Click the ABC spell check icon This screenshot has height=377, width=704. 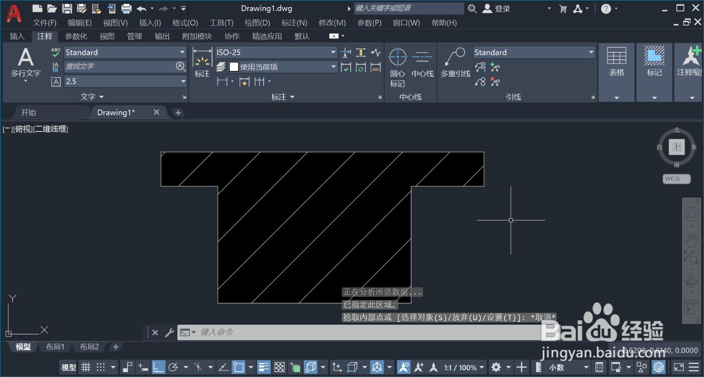pyautogui.click(x=55, y=52)
